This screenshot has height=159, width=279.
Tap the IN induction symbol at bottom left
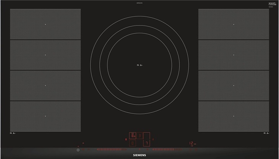pos(13,133)
